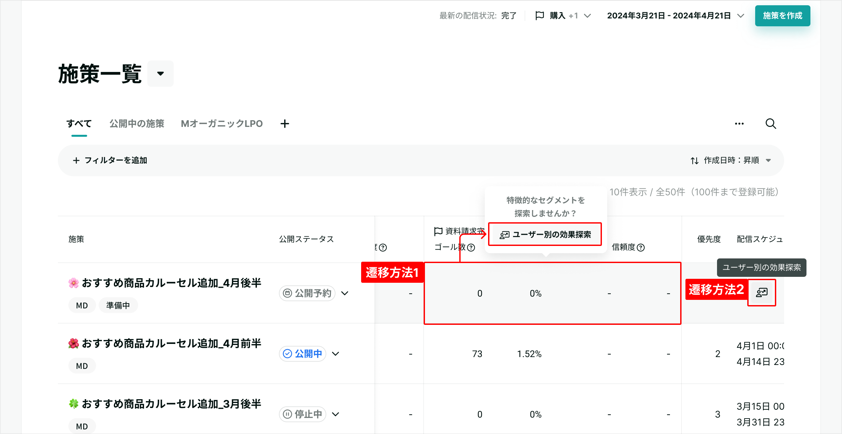The width and height of the screenshot is (842, 434).
Task: Click the 施策を作成 button
Action: (x=782, y=15)
